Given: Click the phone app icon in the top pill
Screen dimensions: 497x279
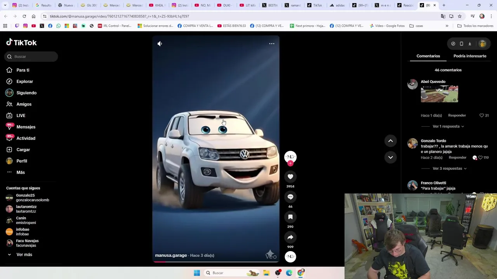Looking at the screenshot, I should (x=461, y=44).
